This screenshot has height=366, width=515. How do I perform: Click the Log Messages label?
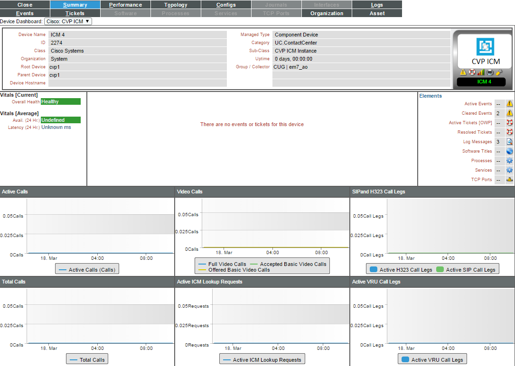coord(477,142)
